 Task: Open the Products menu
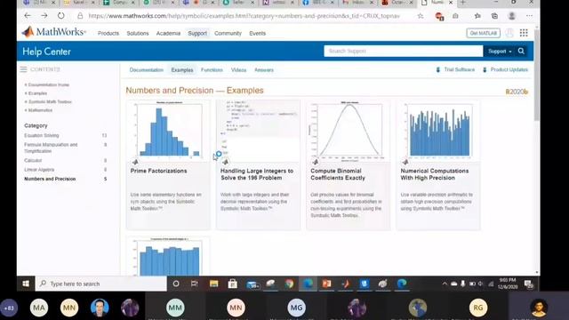click(x=108, y=33)
